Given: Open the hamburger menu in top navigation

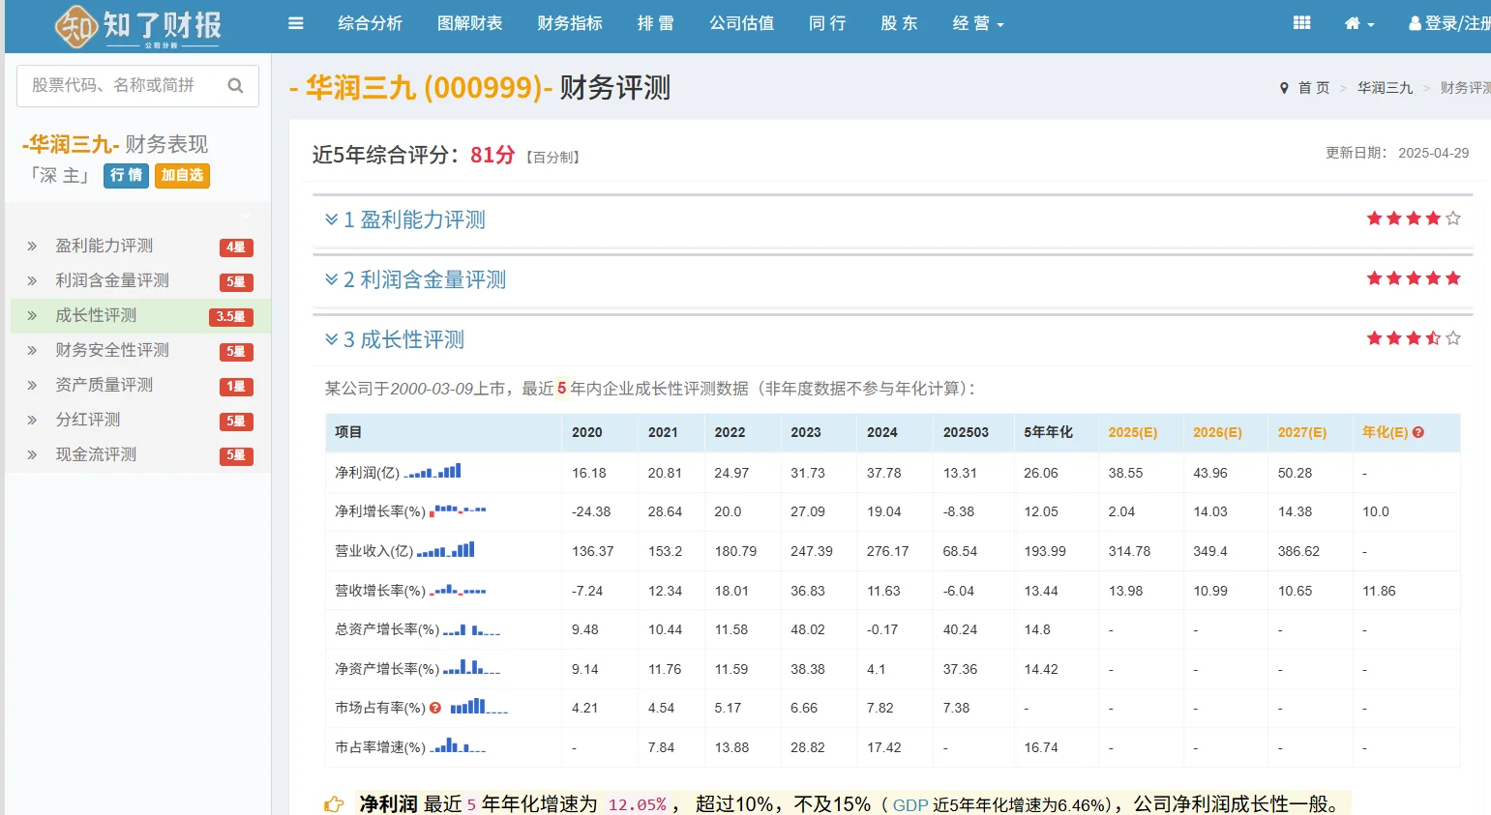Looking at the screenshot, I should tap(296, 23).
